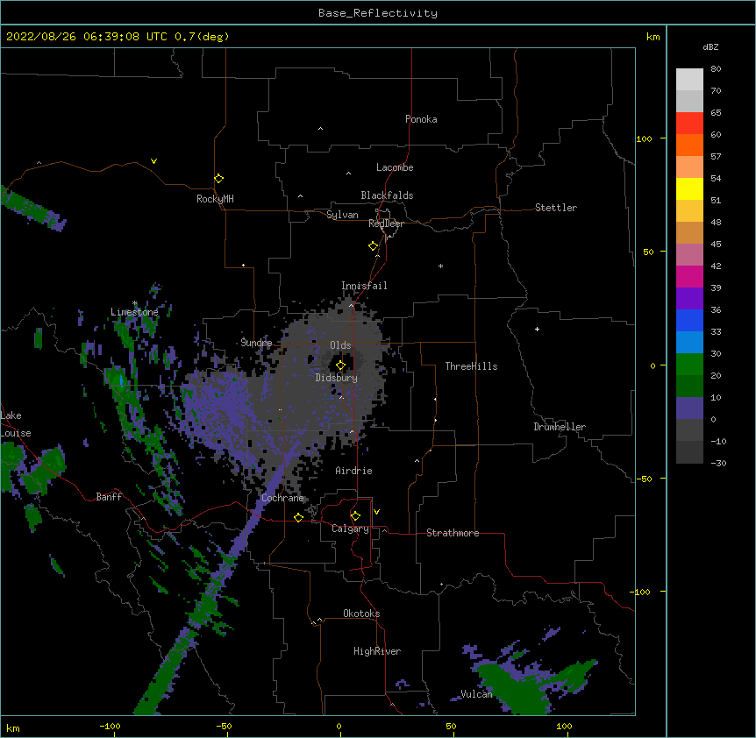Click the Strathmore label
The image size is (756, 738).
pos(453,533)
